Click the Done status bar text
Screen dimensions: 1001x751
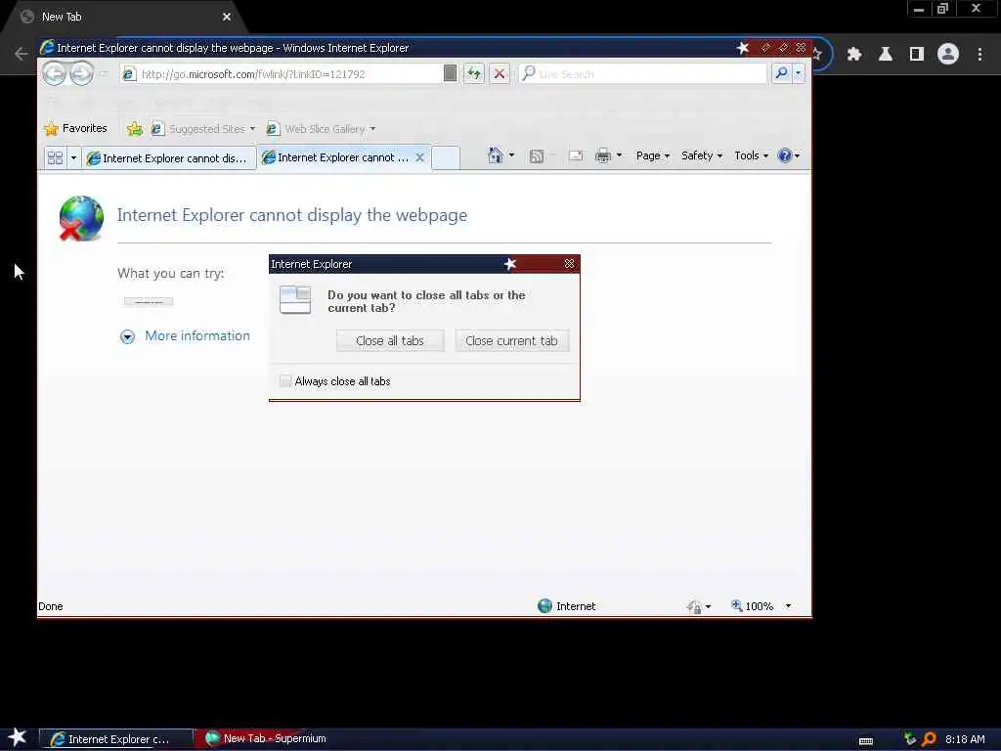coord(51,606)
